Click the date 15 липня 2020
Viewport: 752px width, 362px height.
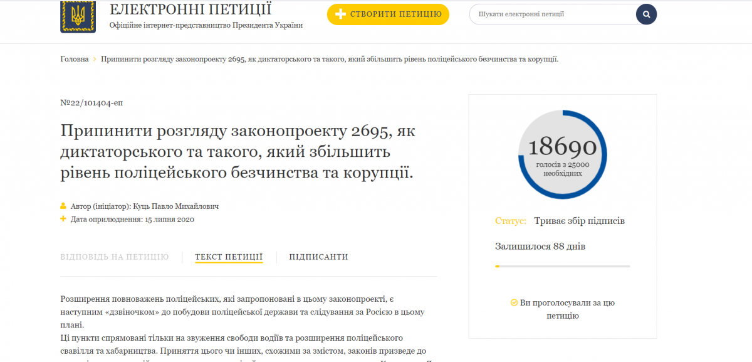pos(169,220)
